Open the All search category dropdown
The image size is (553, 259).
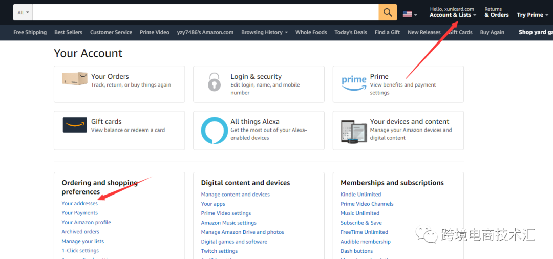pyautogui.click(x=23, y=12)
